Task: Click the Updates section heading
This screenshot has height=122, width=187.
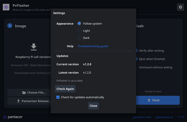Action: click(62, 56)
